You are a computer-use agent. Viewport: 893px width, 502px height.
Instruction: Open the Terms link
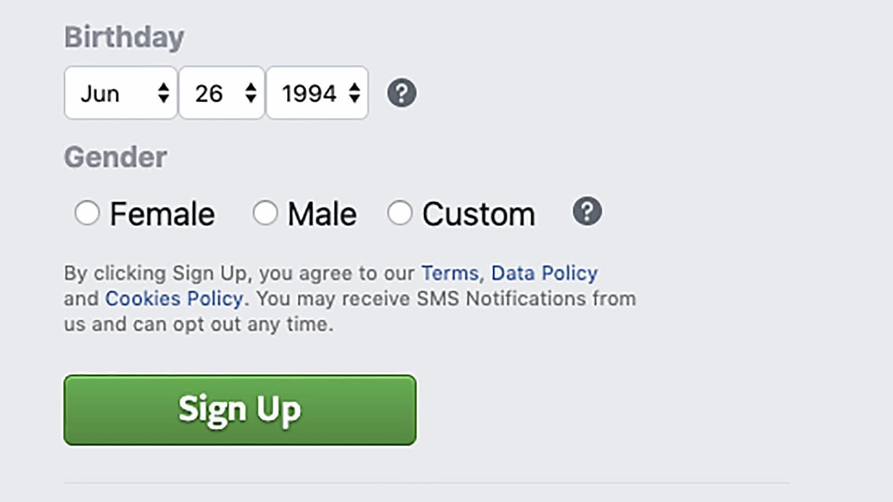click(450, 273)
